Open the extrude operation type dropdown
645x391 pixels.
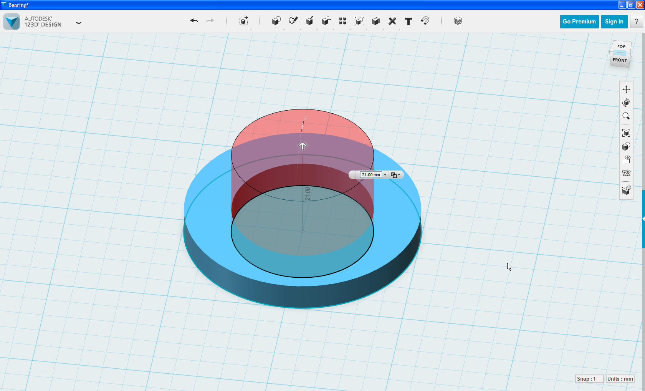395,175
